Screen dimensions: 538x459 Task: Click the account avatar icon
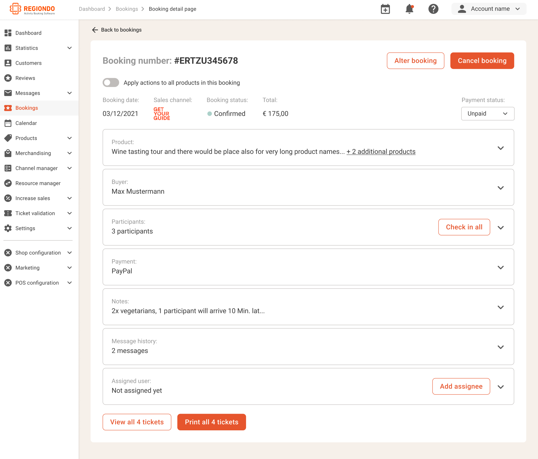tap(462, 9)
